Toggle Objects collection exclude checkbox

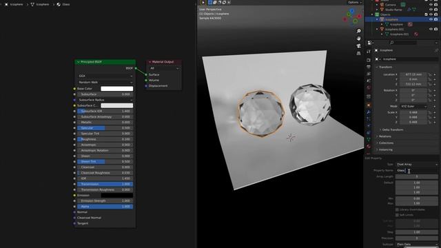[426, 14]
